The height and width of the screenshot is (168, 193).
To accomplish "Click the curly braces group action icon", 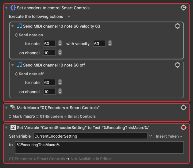I will (x=13, y=8).
